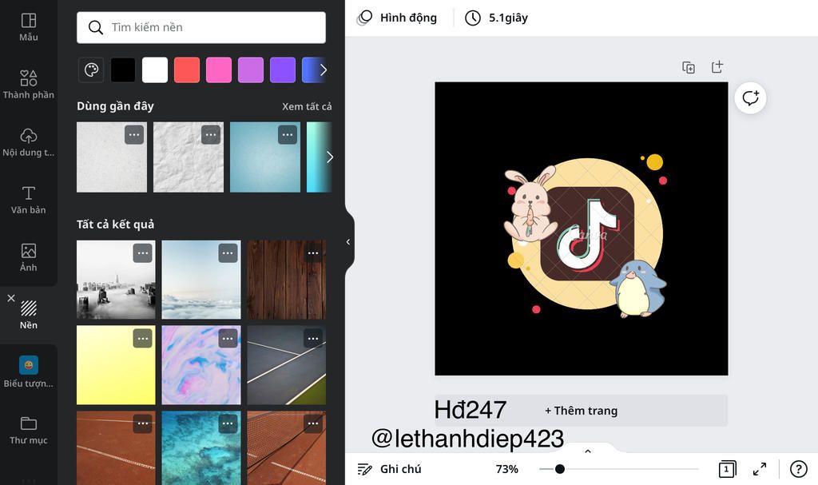Show more color swatches with arrow
Image resolution: width=818 pixels, height=485 pixels.
[324, 70]
